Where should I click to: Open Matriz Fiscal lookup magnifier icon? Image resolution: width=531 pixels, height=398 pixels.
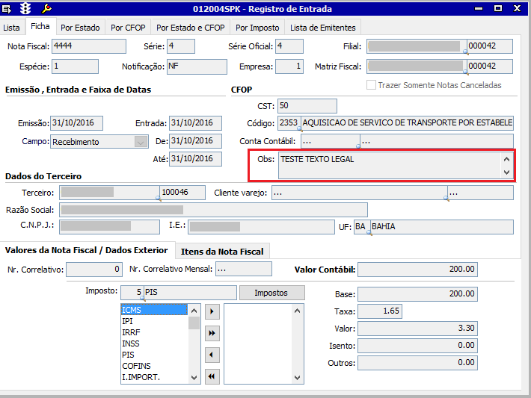click(x=466, y=72)
